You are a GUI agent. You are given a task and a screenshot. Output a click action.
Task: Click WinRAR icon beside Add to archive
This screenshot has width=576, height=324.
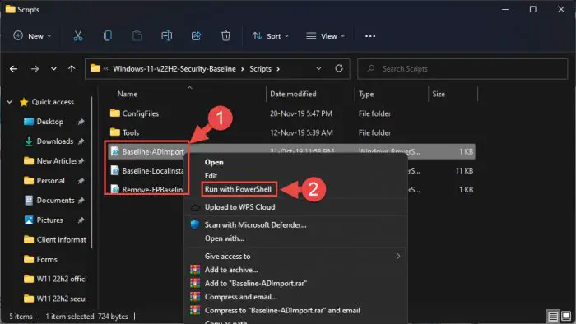coord(195,270)
